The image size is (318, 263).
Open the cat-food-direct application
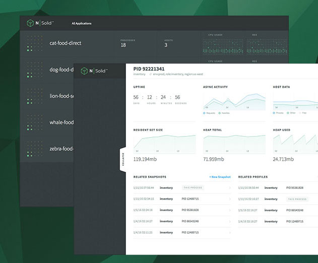tap(66, 43)
